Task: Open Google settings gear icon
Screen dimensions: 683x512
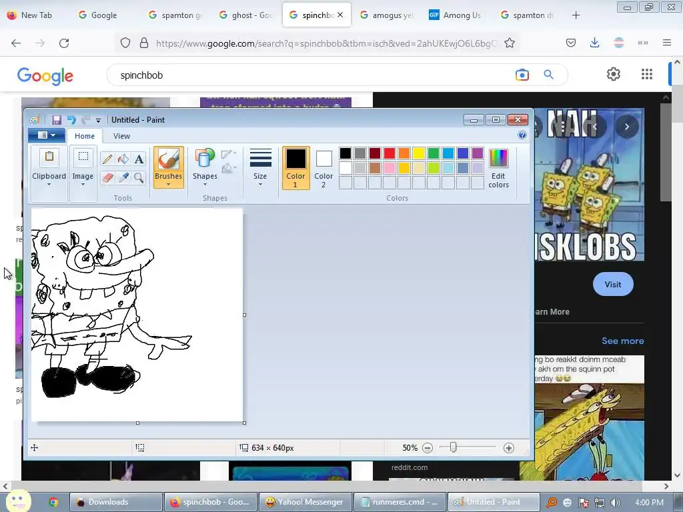Action: (614, 74)
